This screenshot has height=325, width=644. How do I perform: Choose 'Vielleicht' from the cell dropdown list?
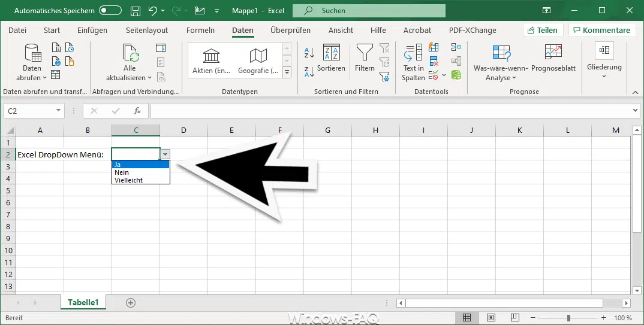tap(129, 180)
